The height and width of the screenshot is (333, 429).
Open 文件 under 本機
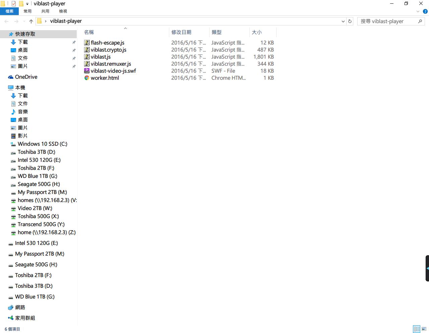coord(23,104)
